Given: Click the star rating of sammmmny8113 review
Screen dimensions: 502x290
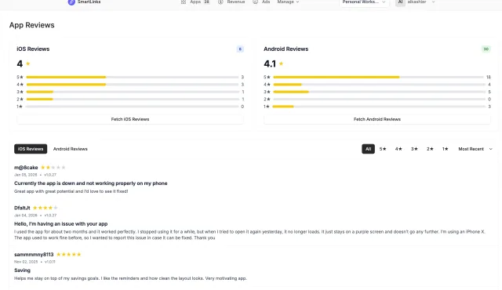Looking at the screenshot, I should [x=69, y=255].
